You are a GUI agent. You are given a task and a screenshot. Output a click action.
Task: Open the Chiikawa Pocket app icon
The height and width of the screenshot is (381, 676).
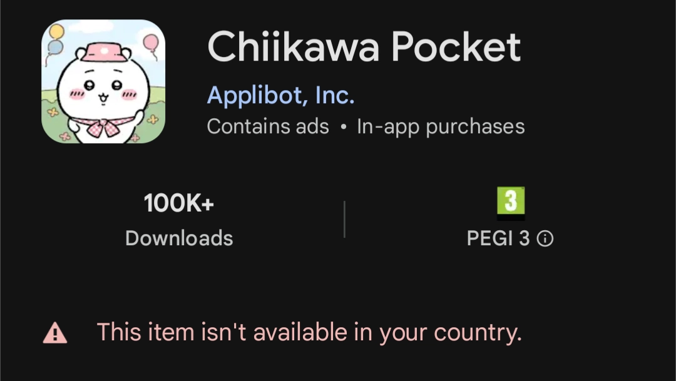(103, 81)
